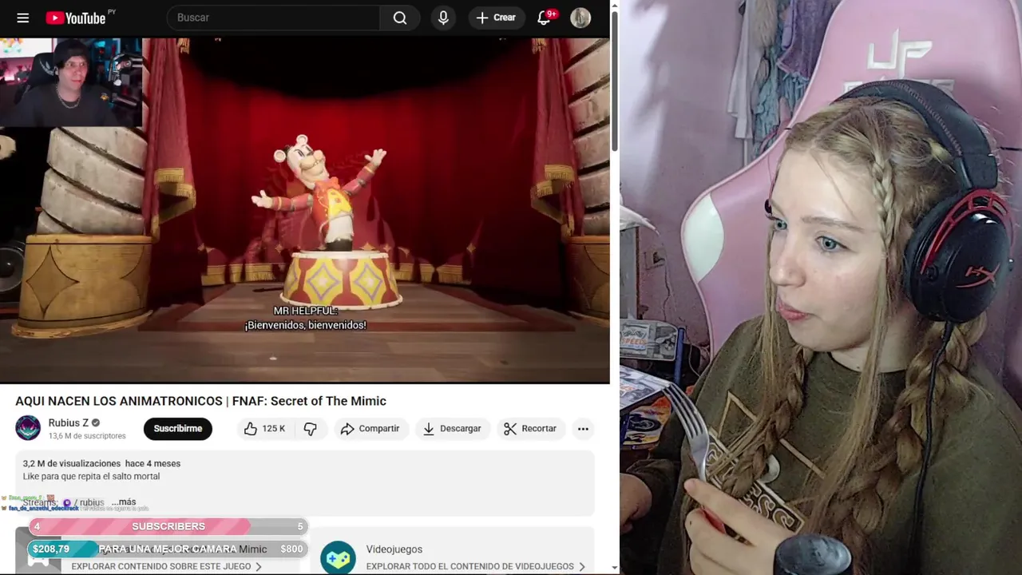Viewport: 1022px width, 575px height.
Task: Expand the description with ...más
Action: [124, 502]
